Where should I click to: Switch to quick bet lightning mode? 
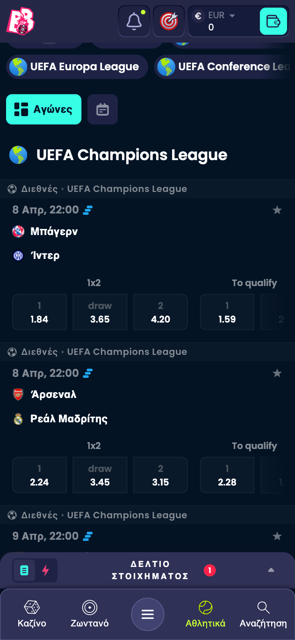[46, 570]
